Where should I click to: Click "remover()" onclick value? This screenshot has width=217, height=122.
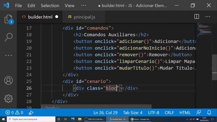[x=132, y=55]
